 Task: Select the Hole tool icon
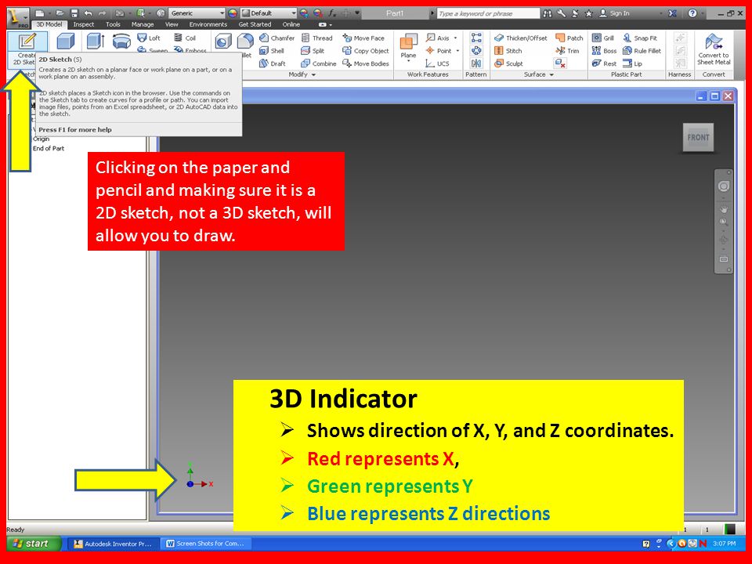point(222,42)
